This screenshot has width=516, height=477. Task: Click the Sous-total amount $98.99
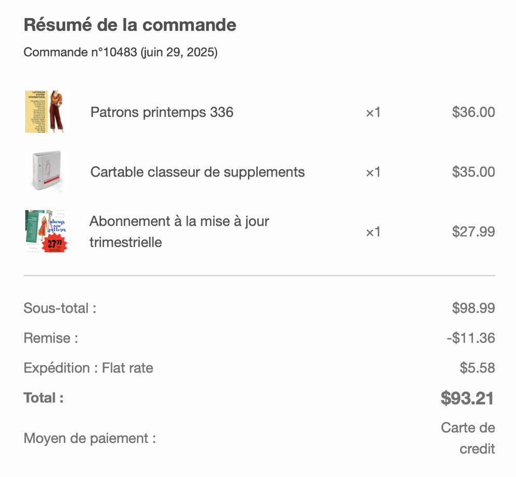pyautogui.click(x=473, y=308)
